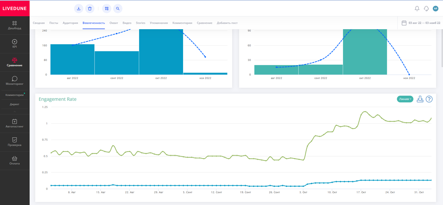Open the Аудитория tab
Screen dimensions: 443x205
click(70, 23)
